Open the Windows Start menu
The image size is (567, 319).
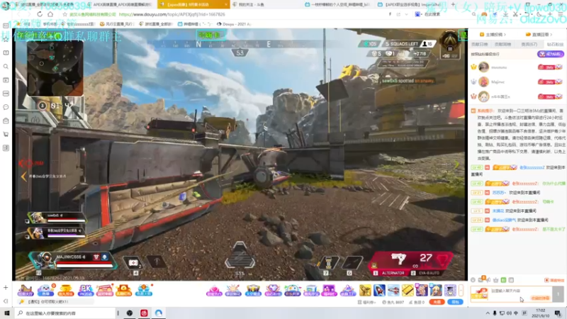click(6, 313)
